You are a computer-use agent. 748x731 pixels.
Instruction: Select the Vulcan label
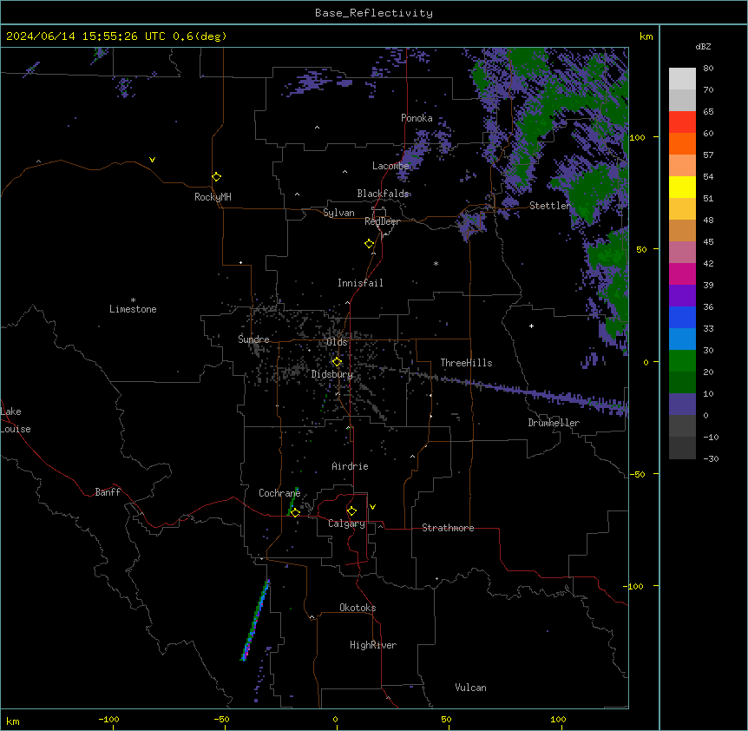click(470, 688)
